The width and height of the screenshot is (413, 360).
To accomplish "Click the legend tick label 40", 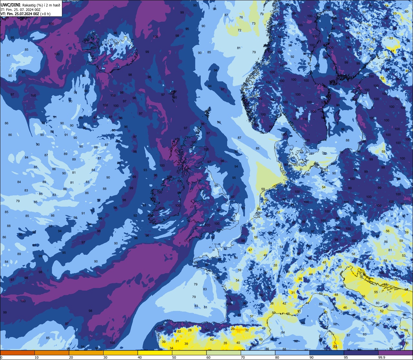I will click(140, 357).
